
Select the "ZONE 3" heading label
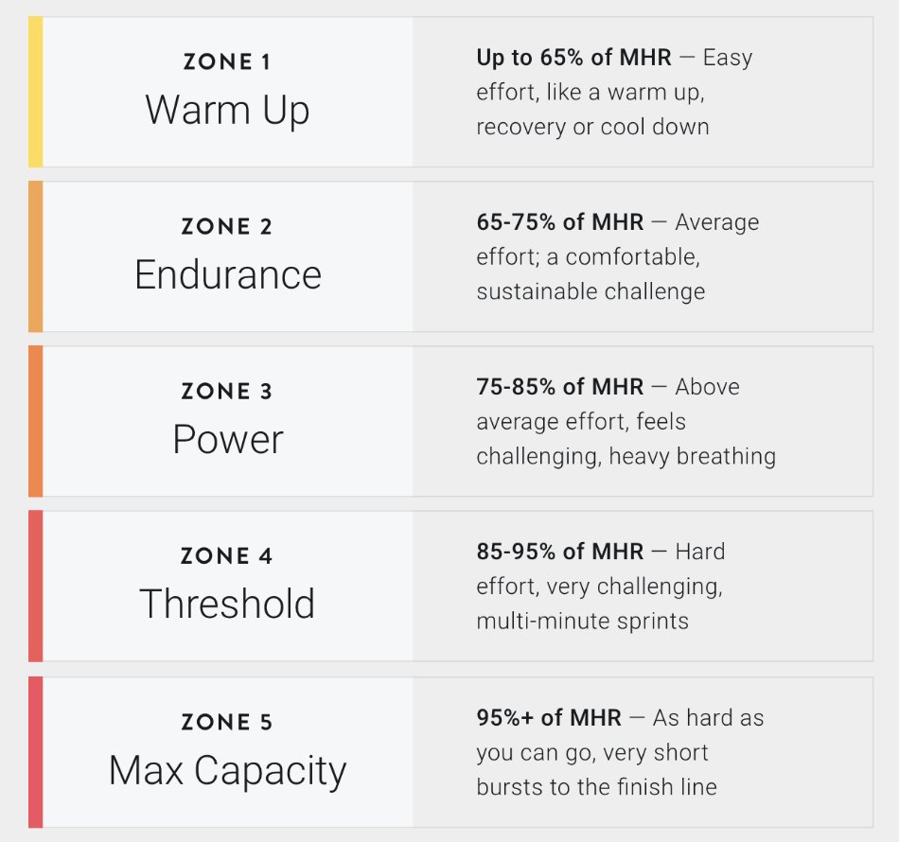tap(227, 392)
